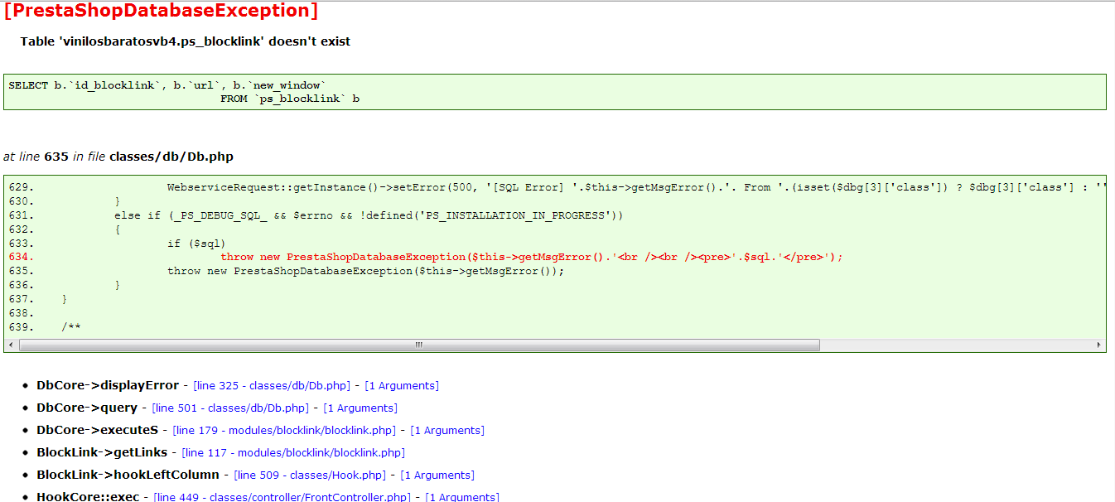Click the DbCore->executeS trace entry name
Screen dimensions: 1115x502
[x=97, y=431]
